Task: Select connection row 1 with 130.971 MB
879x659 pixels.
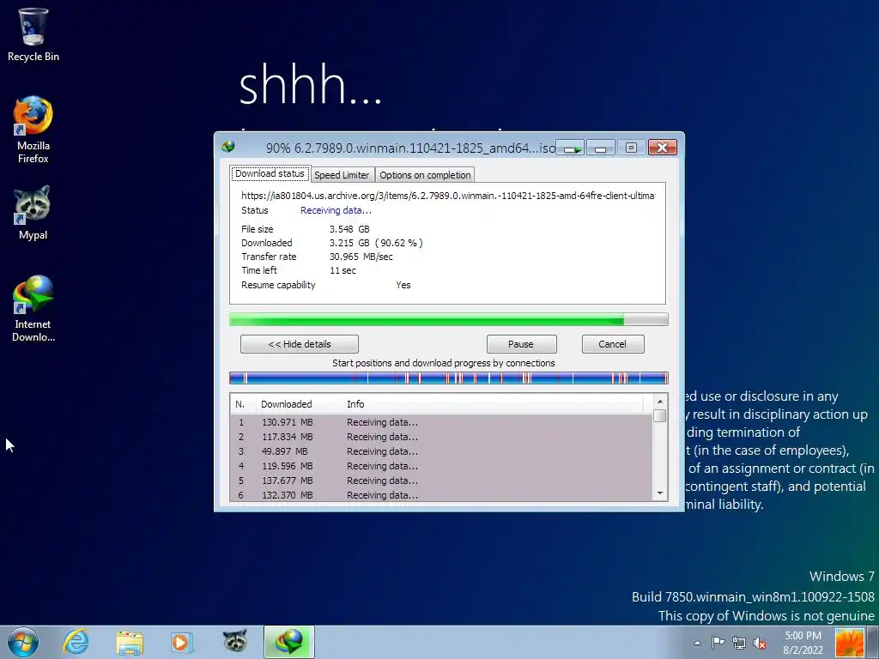Action: point(441,422)
